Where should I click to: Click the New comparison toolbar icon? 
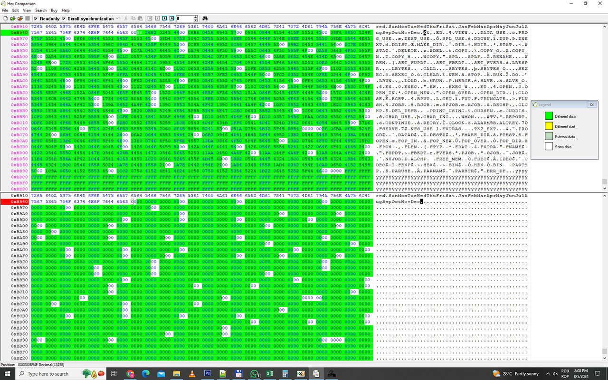pos(6,19)
